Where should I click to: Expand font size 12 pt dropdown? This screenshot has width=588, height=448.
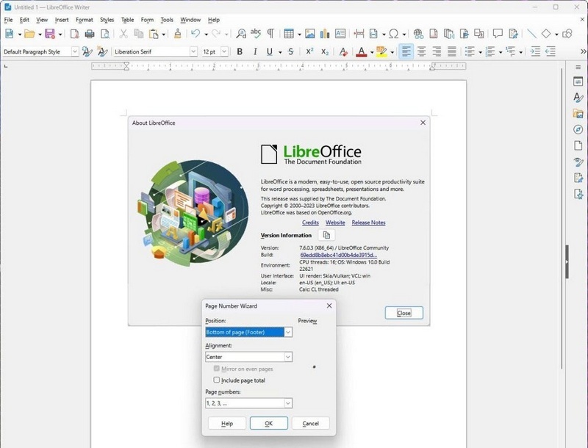[224, 51]
